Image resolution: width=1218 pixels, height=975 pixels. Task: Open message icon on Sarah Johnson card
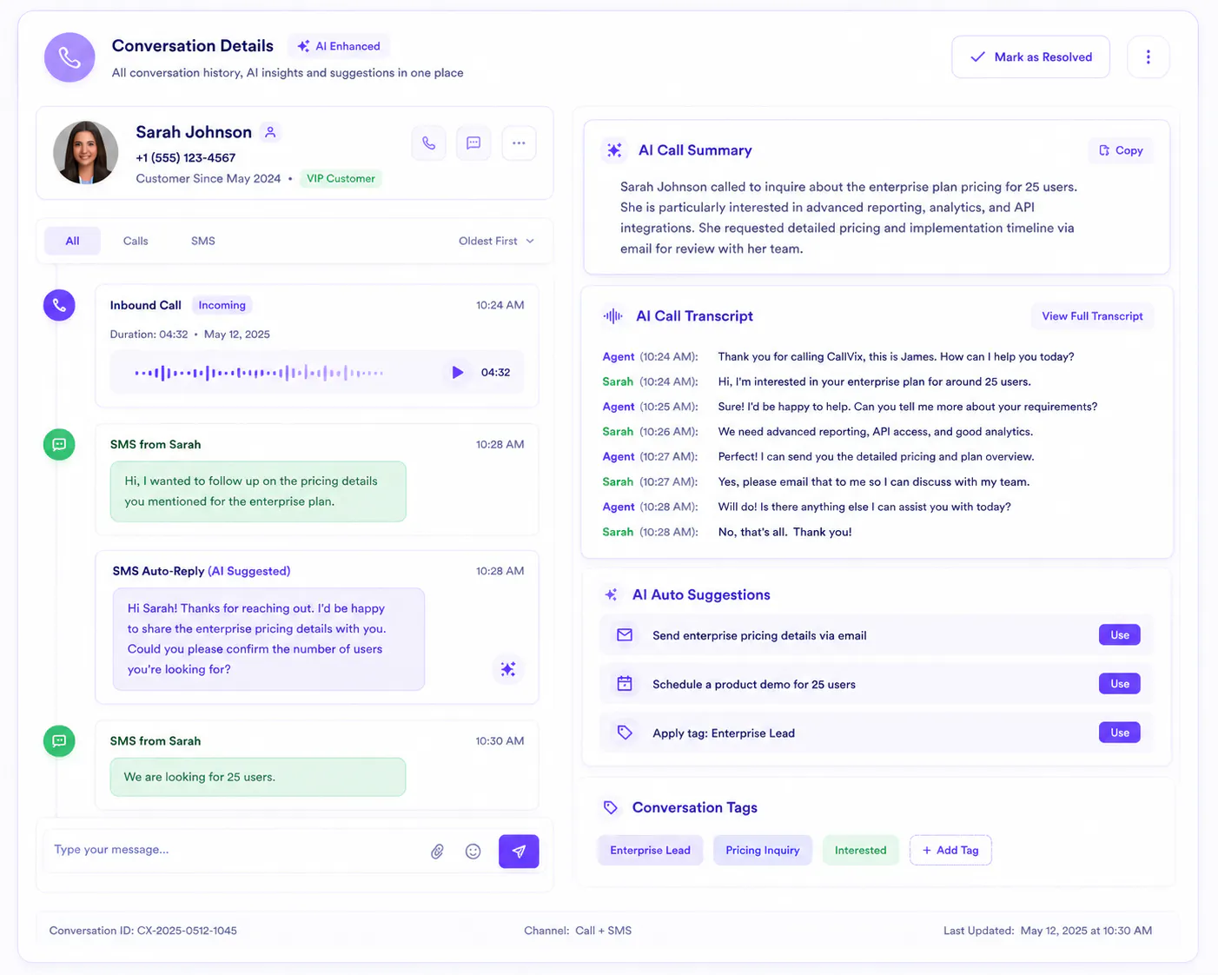473,143
